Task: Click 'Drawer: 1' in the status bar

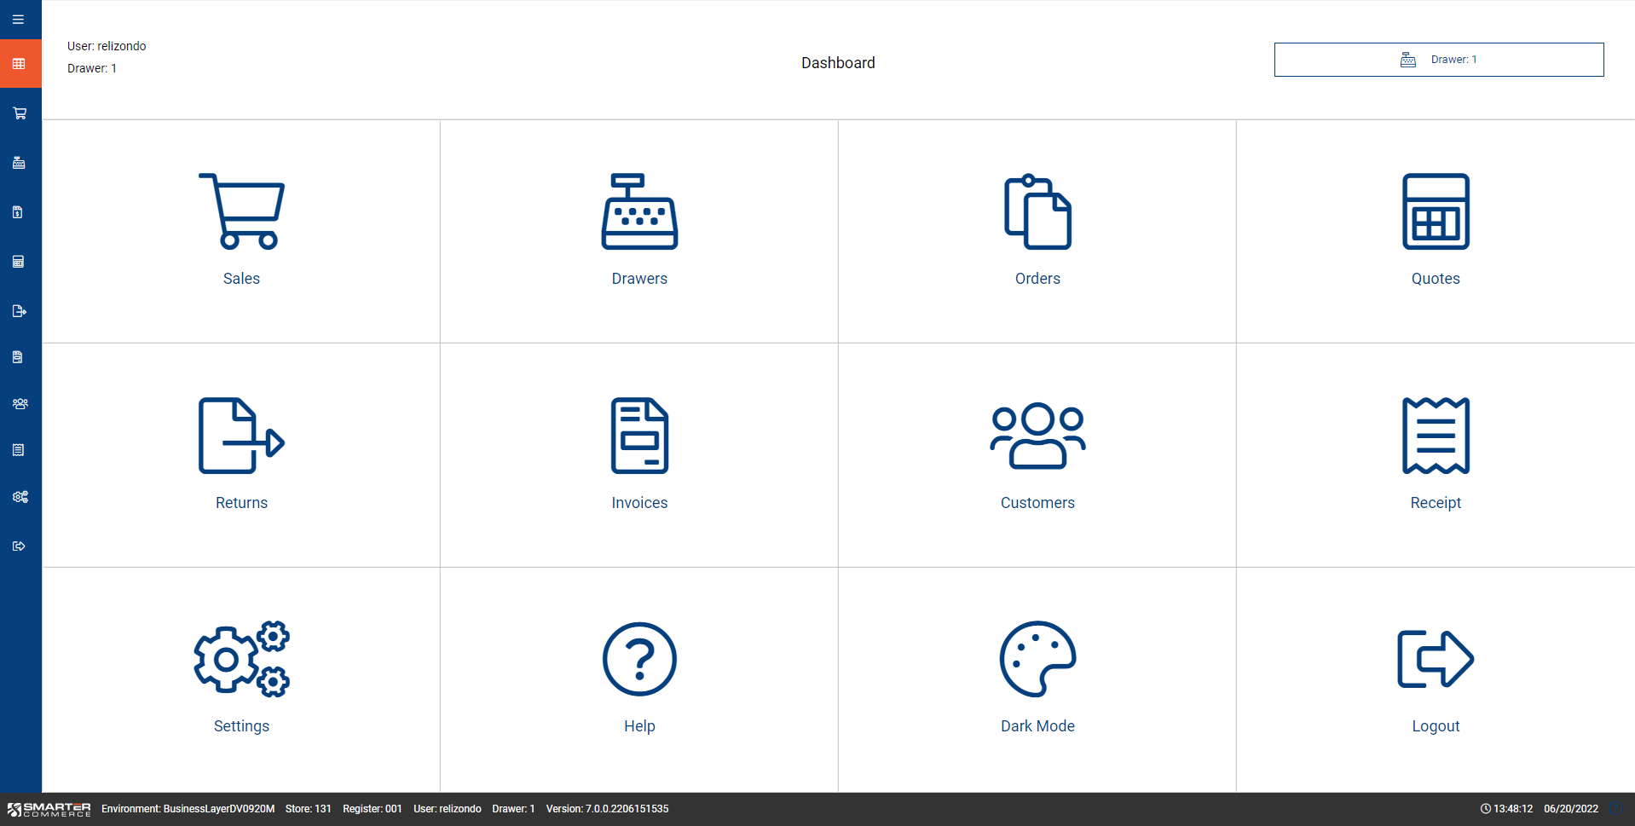Action: 513,809
